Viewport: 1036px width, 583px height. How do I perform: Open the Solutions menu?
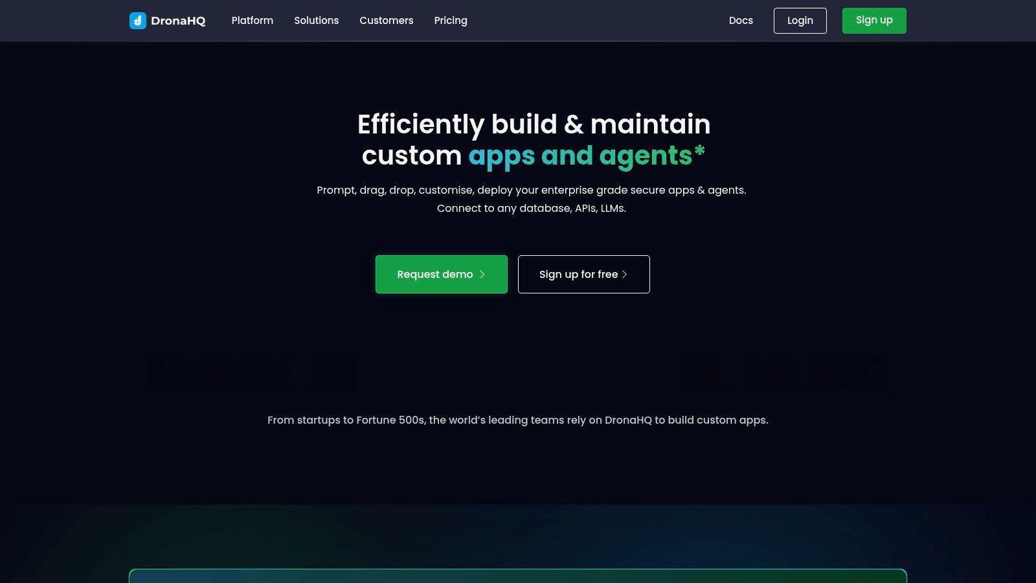tap(317, 21)
